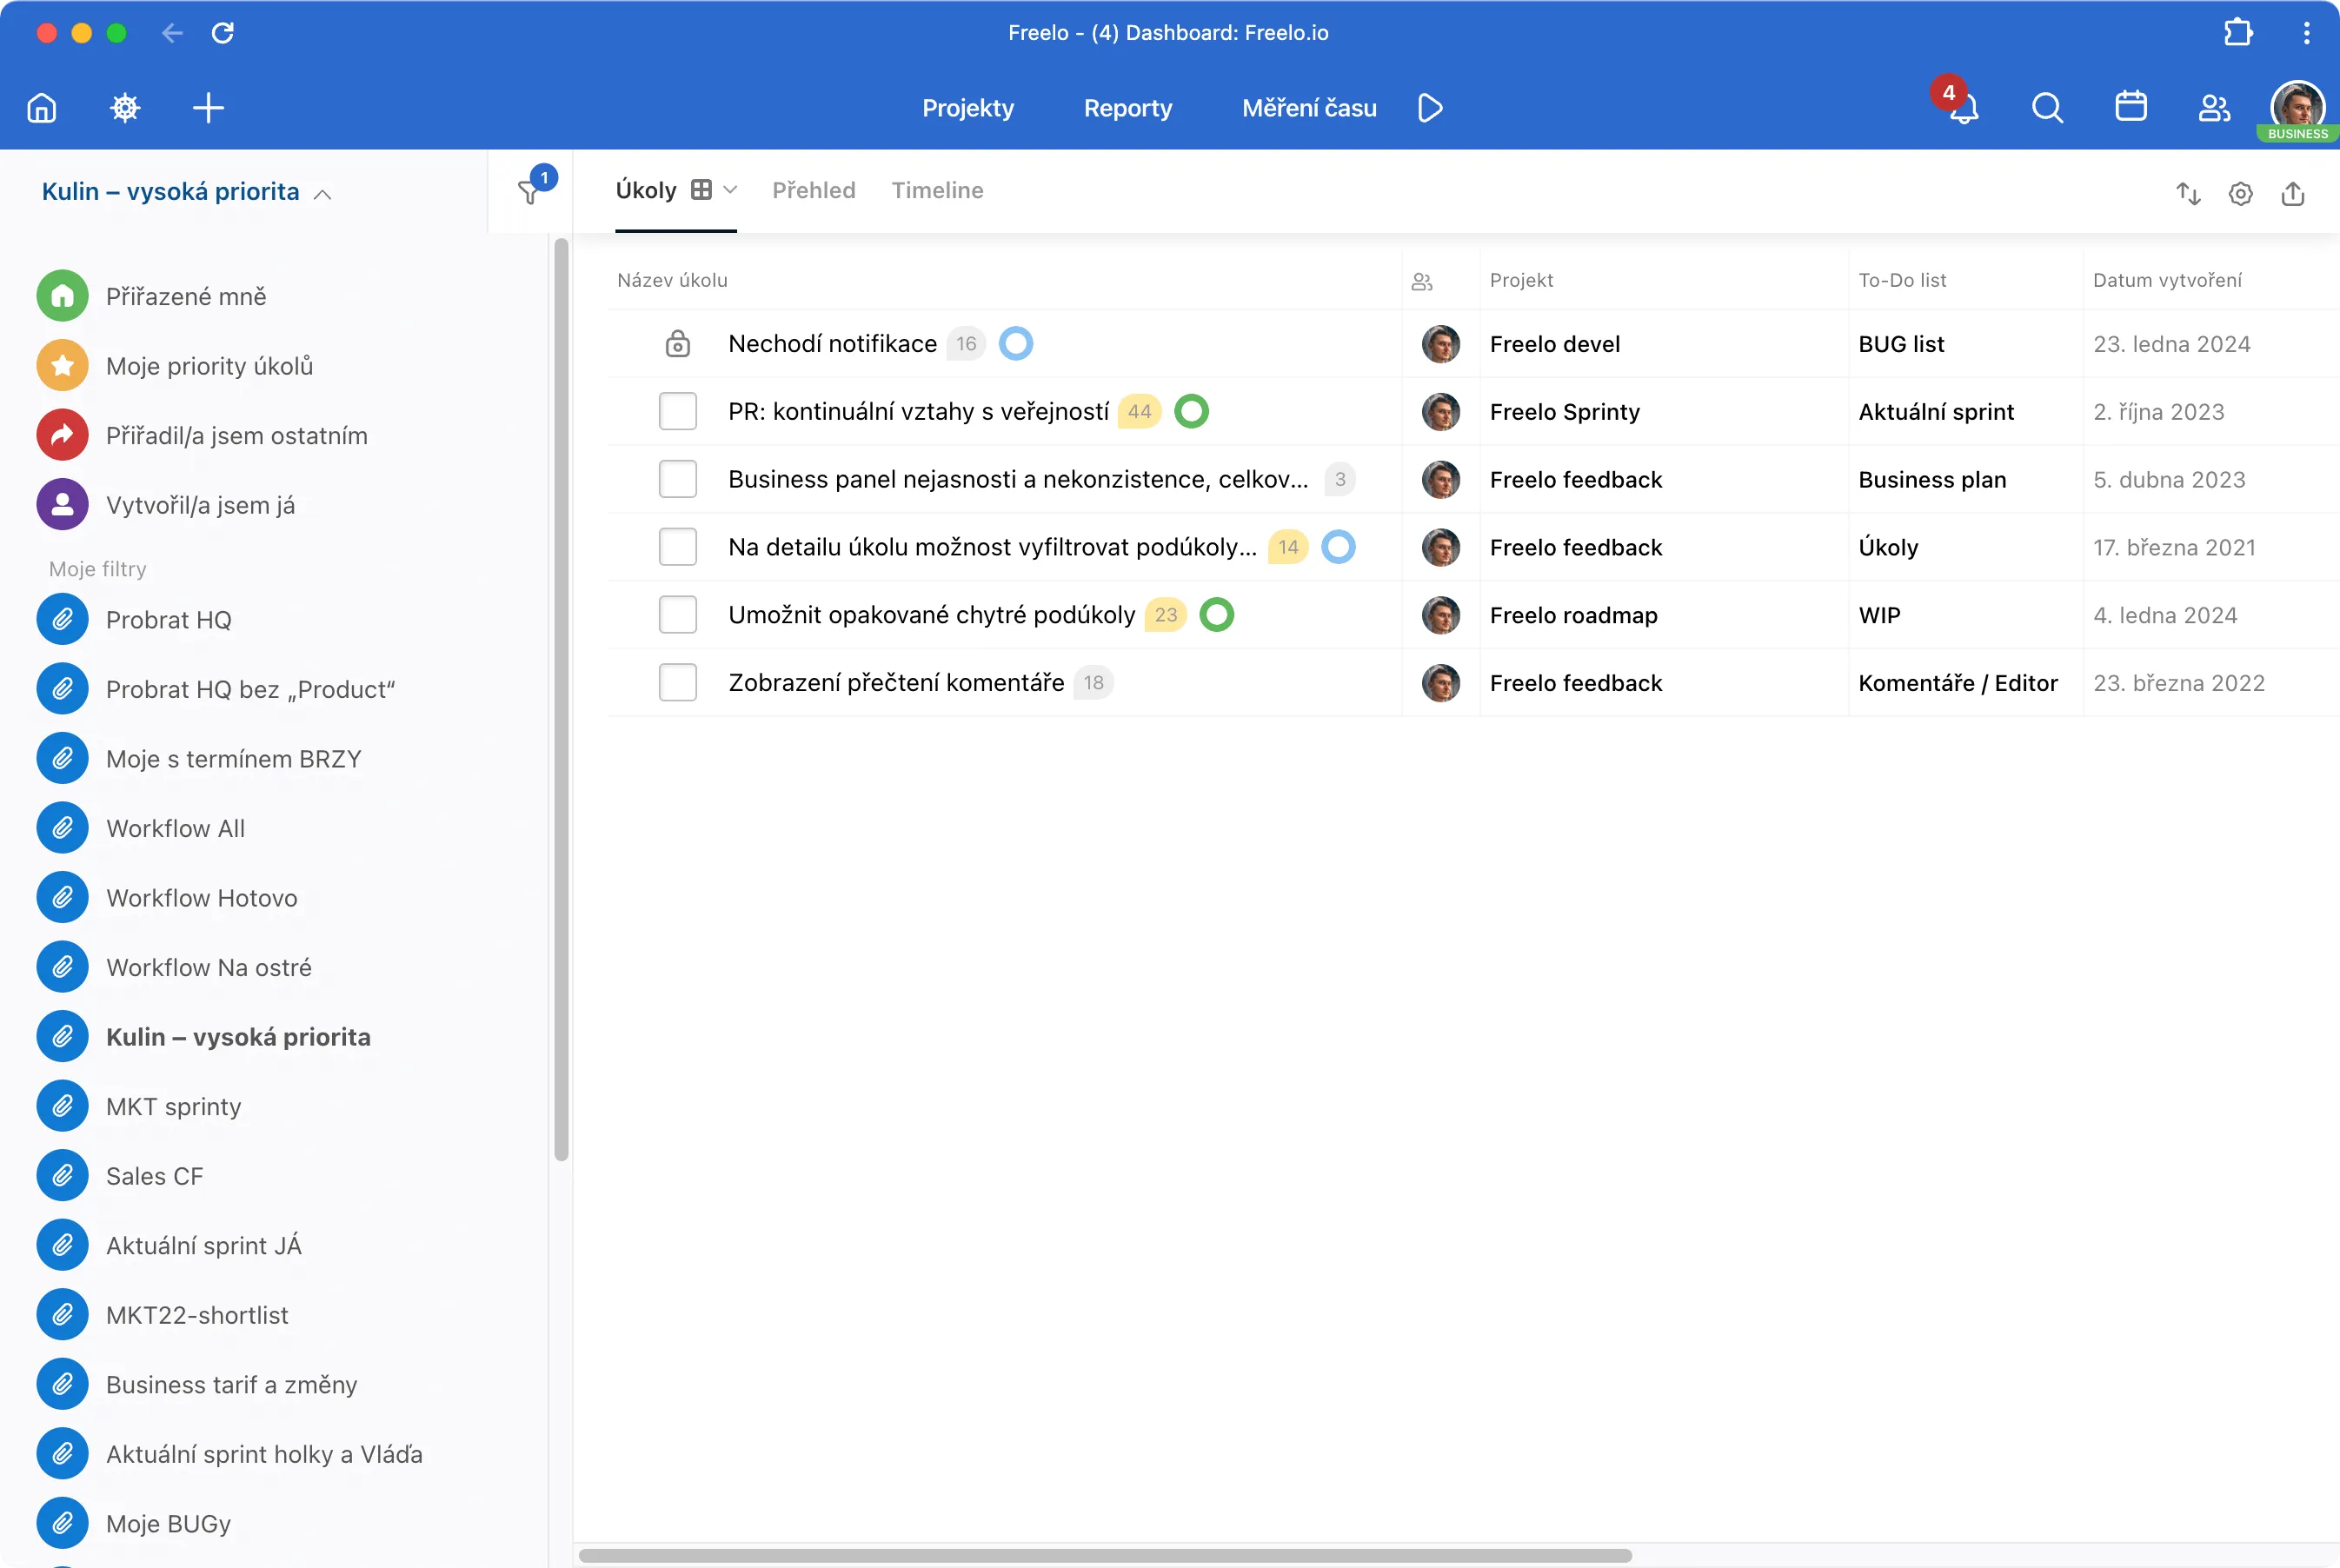Open Reporty in the top navigation
Viewport: 2340px width, 1568px height.
point(1128,108)
